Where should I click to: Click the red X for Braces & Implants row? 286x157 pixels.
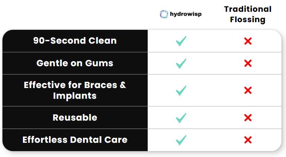click(x=248, y=90)
